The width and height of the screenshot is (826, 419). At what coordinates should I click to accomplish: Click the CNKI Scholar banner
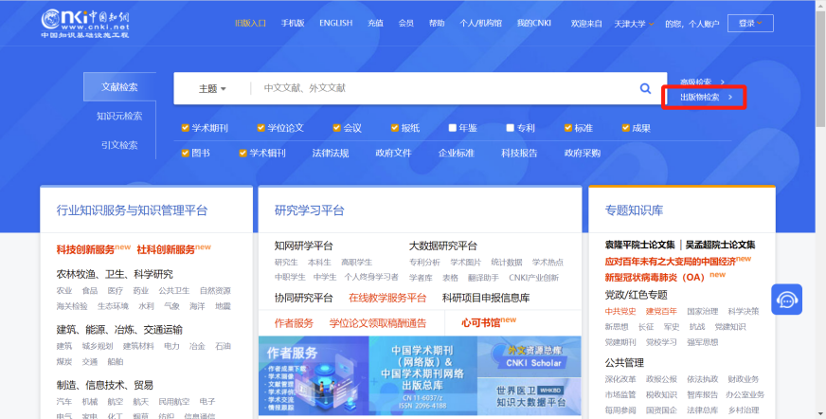click(x=529, y=356)
